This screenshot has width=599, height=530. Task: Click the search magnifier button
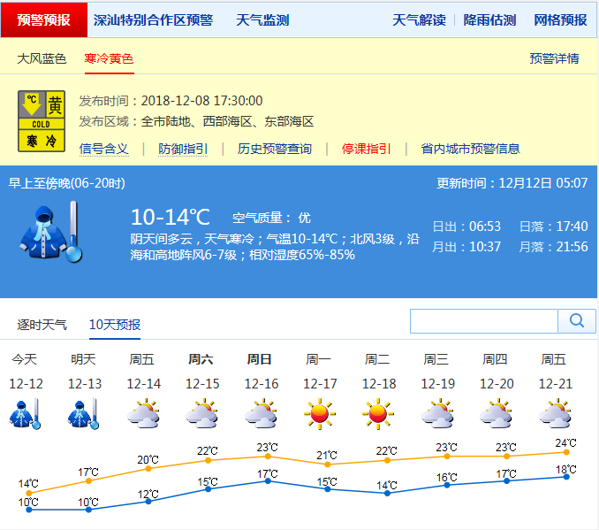pyautogui.click(x=577, y=320)
